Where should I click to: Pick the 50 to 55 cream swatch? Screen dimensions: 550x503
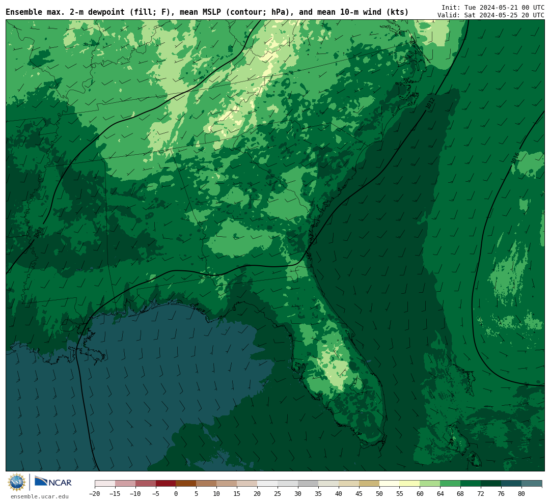pyautogui.click(x=390, y=484)
